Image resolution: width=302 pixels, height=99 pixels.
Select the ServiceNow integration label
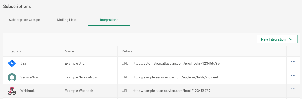[x=29, y=77]
